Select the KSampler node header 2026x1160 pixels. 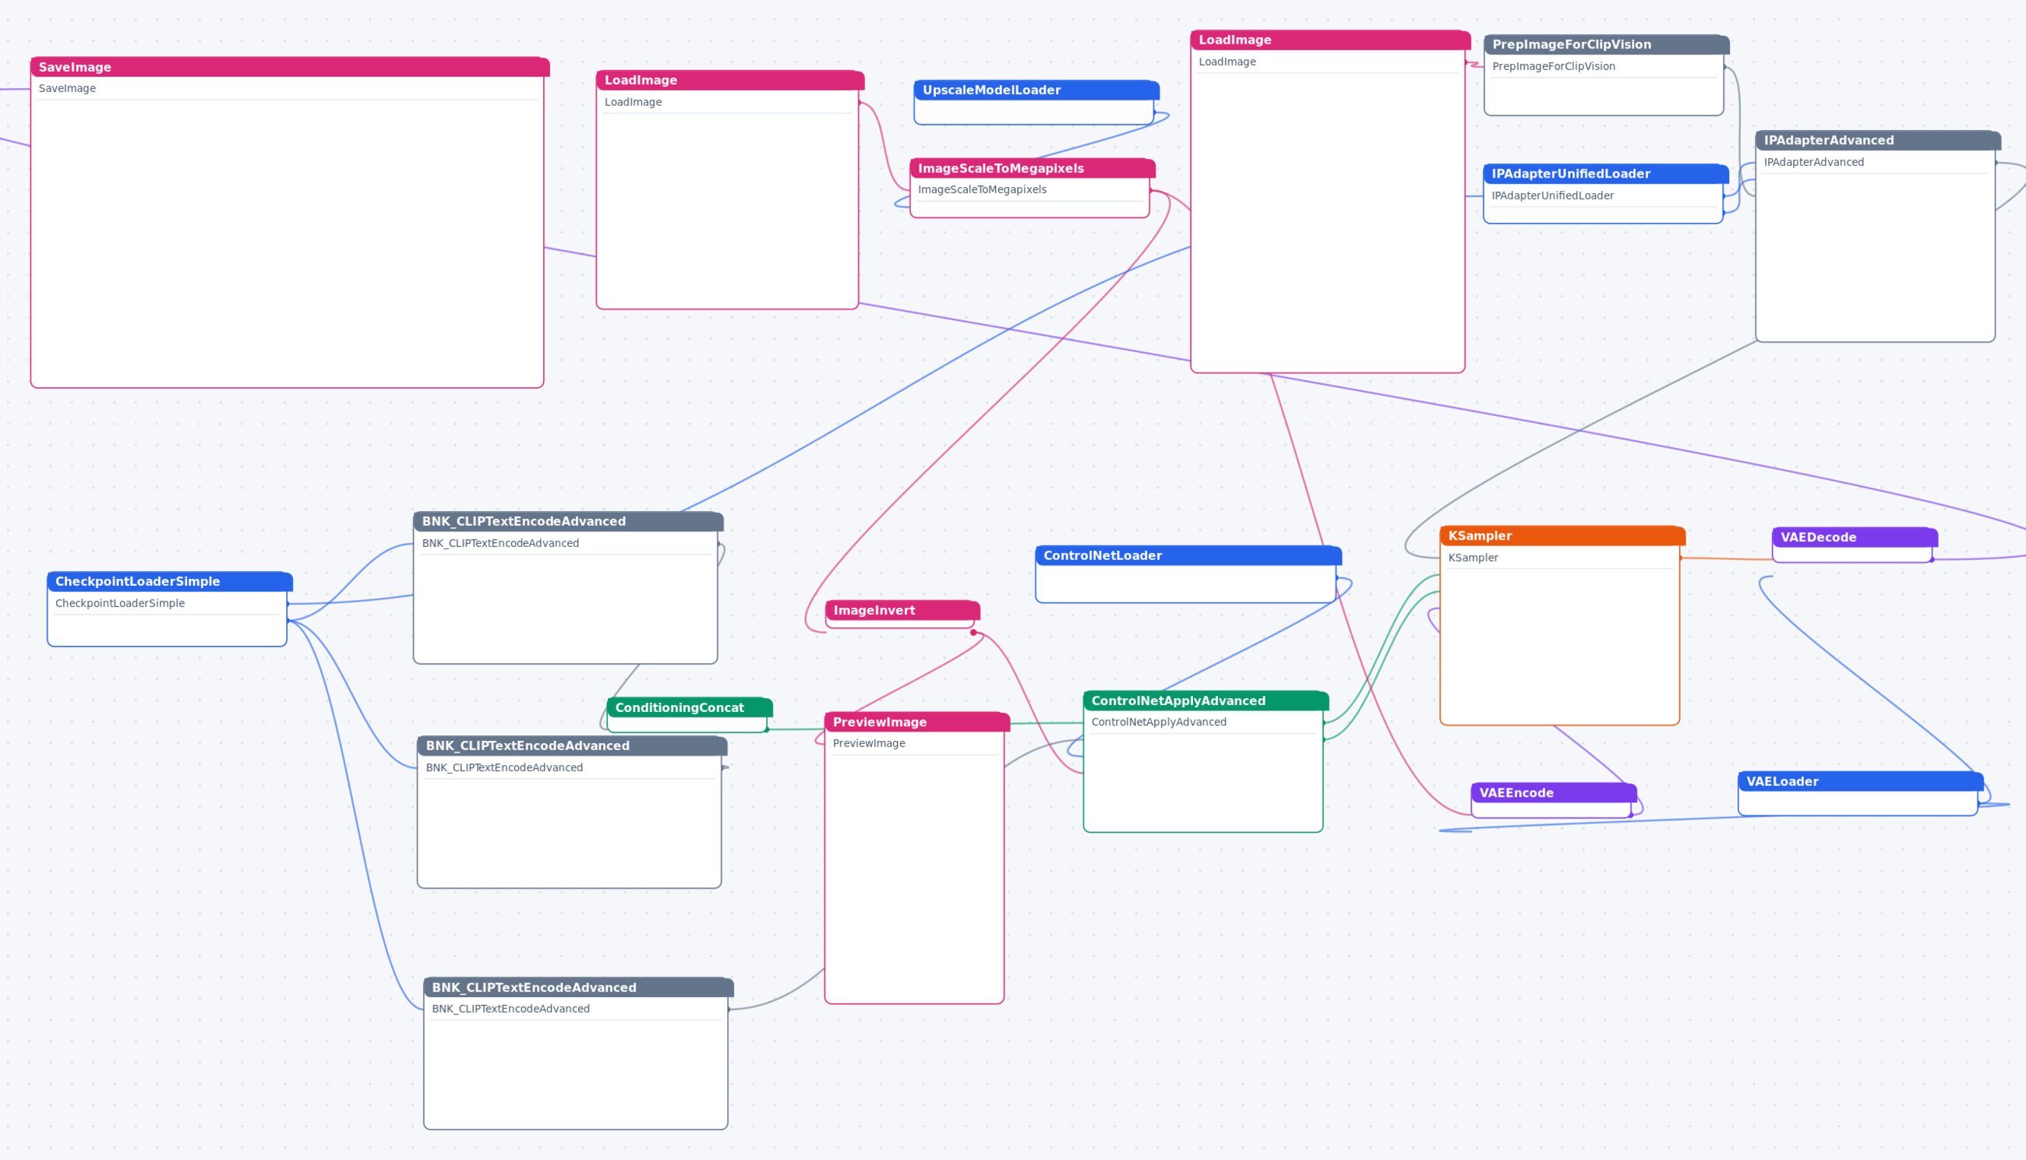point(1563,536)
